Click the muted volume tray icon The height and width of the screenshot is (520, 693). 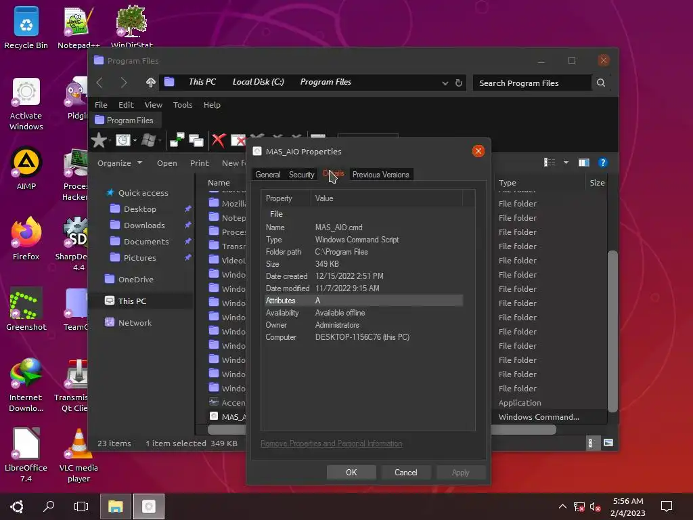(596, 506)
